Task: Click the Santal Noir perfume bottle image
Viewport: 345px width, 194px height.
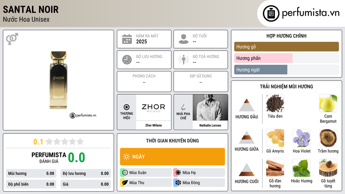Action: [x=58, y=80]
